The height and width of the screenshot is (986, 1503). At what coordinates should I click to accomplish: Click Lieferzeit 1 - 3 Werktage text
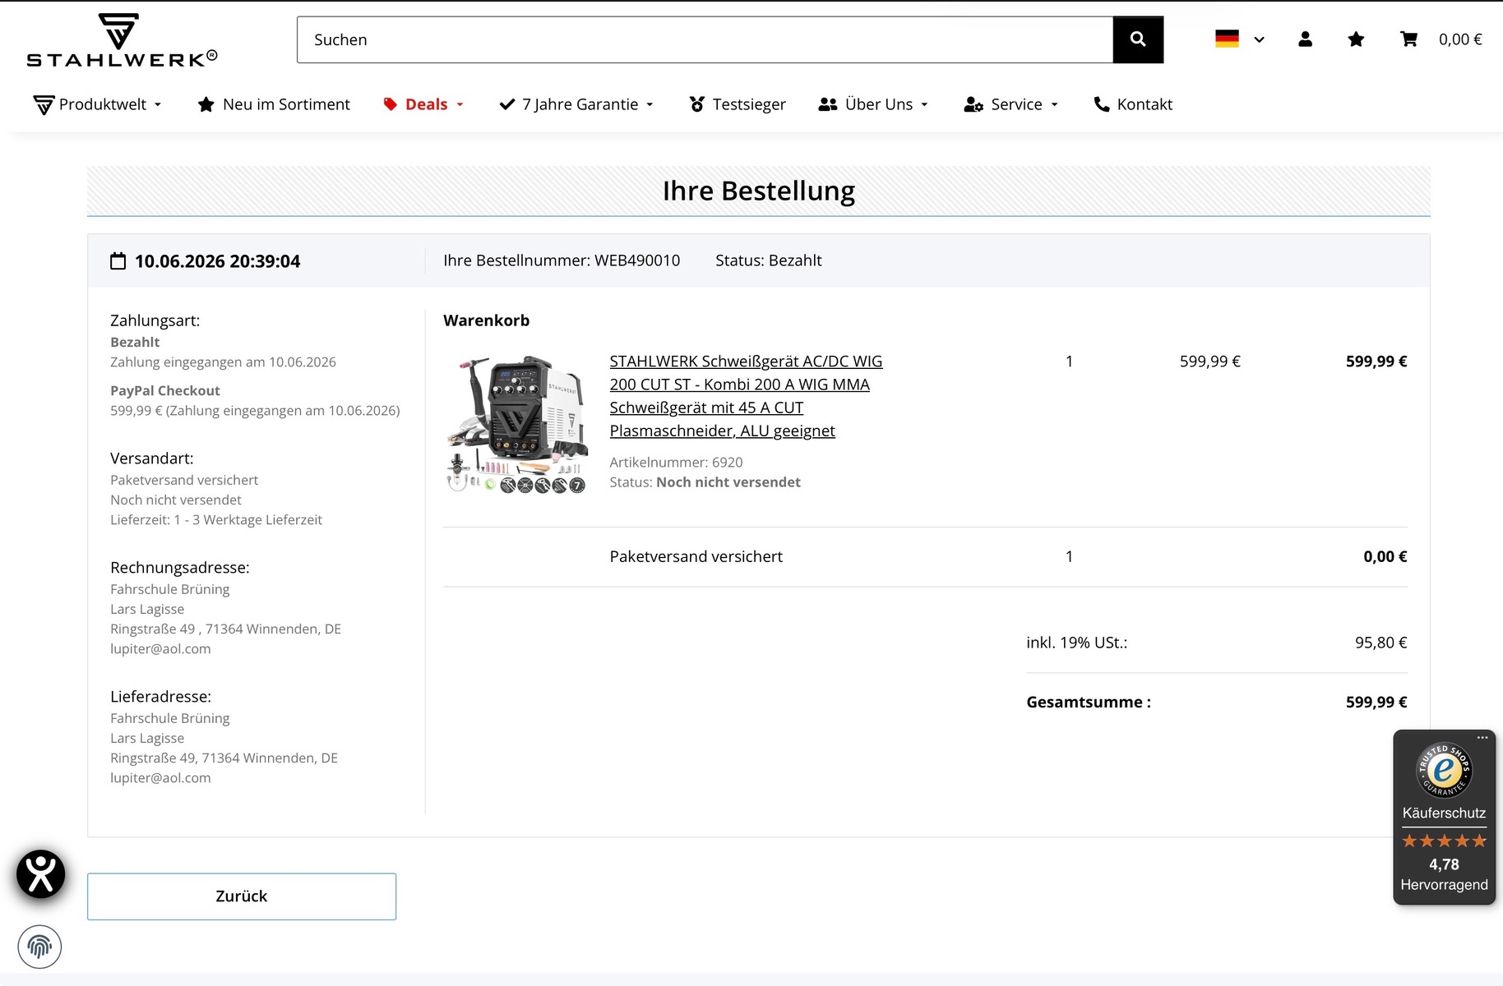pyautogui.click(x=216, y=520)
